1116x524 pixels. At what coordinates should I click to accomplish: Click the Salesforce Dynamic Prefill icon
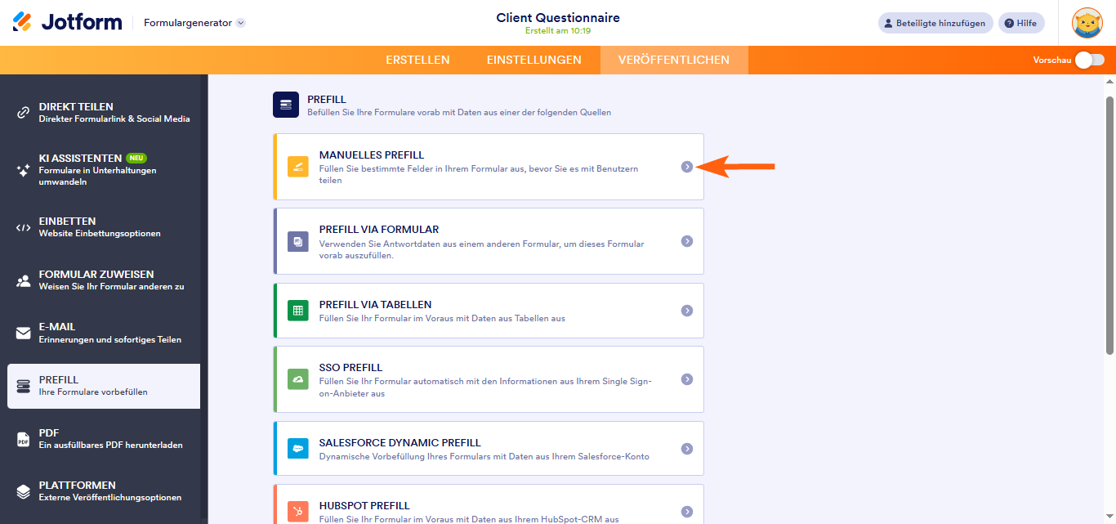coord(298,449)
